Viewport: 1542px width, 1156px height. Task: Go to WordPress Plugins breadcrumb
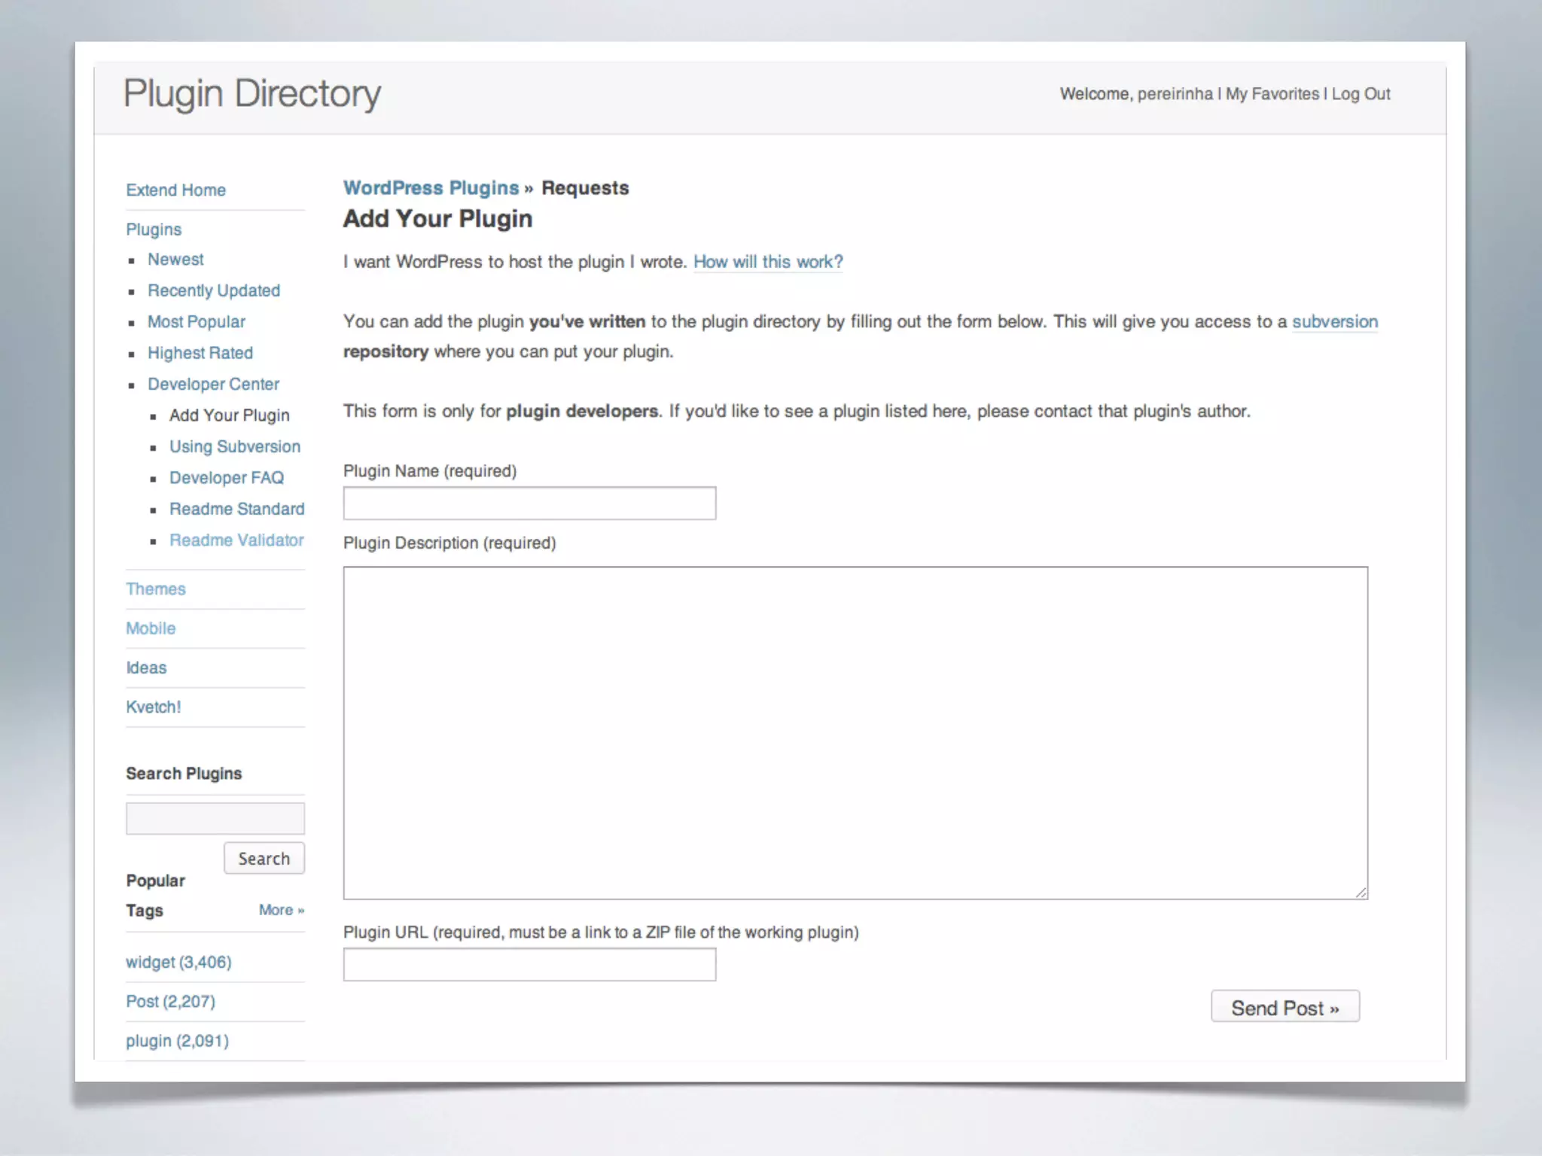tap(431, 188)
